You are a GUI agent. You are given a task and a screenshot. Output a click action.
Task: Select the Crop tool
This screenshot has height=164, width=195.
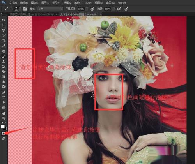click(4, 41)
